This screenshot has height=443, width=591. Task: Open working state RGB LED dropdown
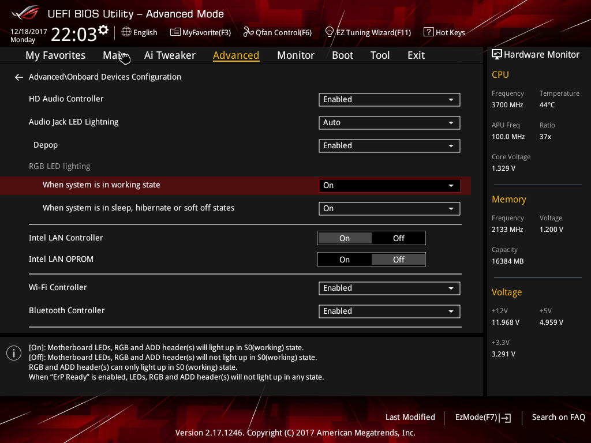(x=390, y=185)
